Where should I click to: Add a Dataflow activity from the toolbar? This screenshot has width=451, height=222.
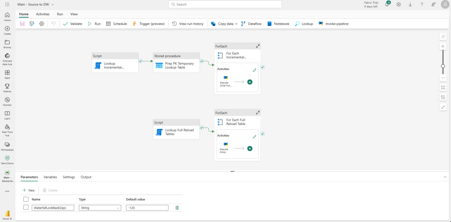coord(251,24)
